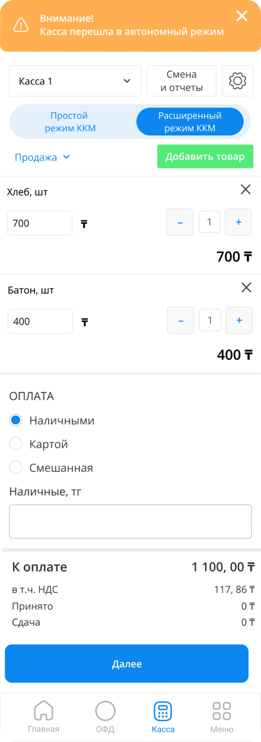
Task: Open the Меню grid icon
Action: (x=222, y=716)
